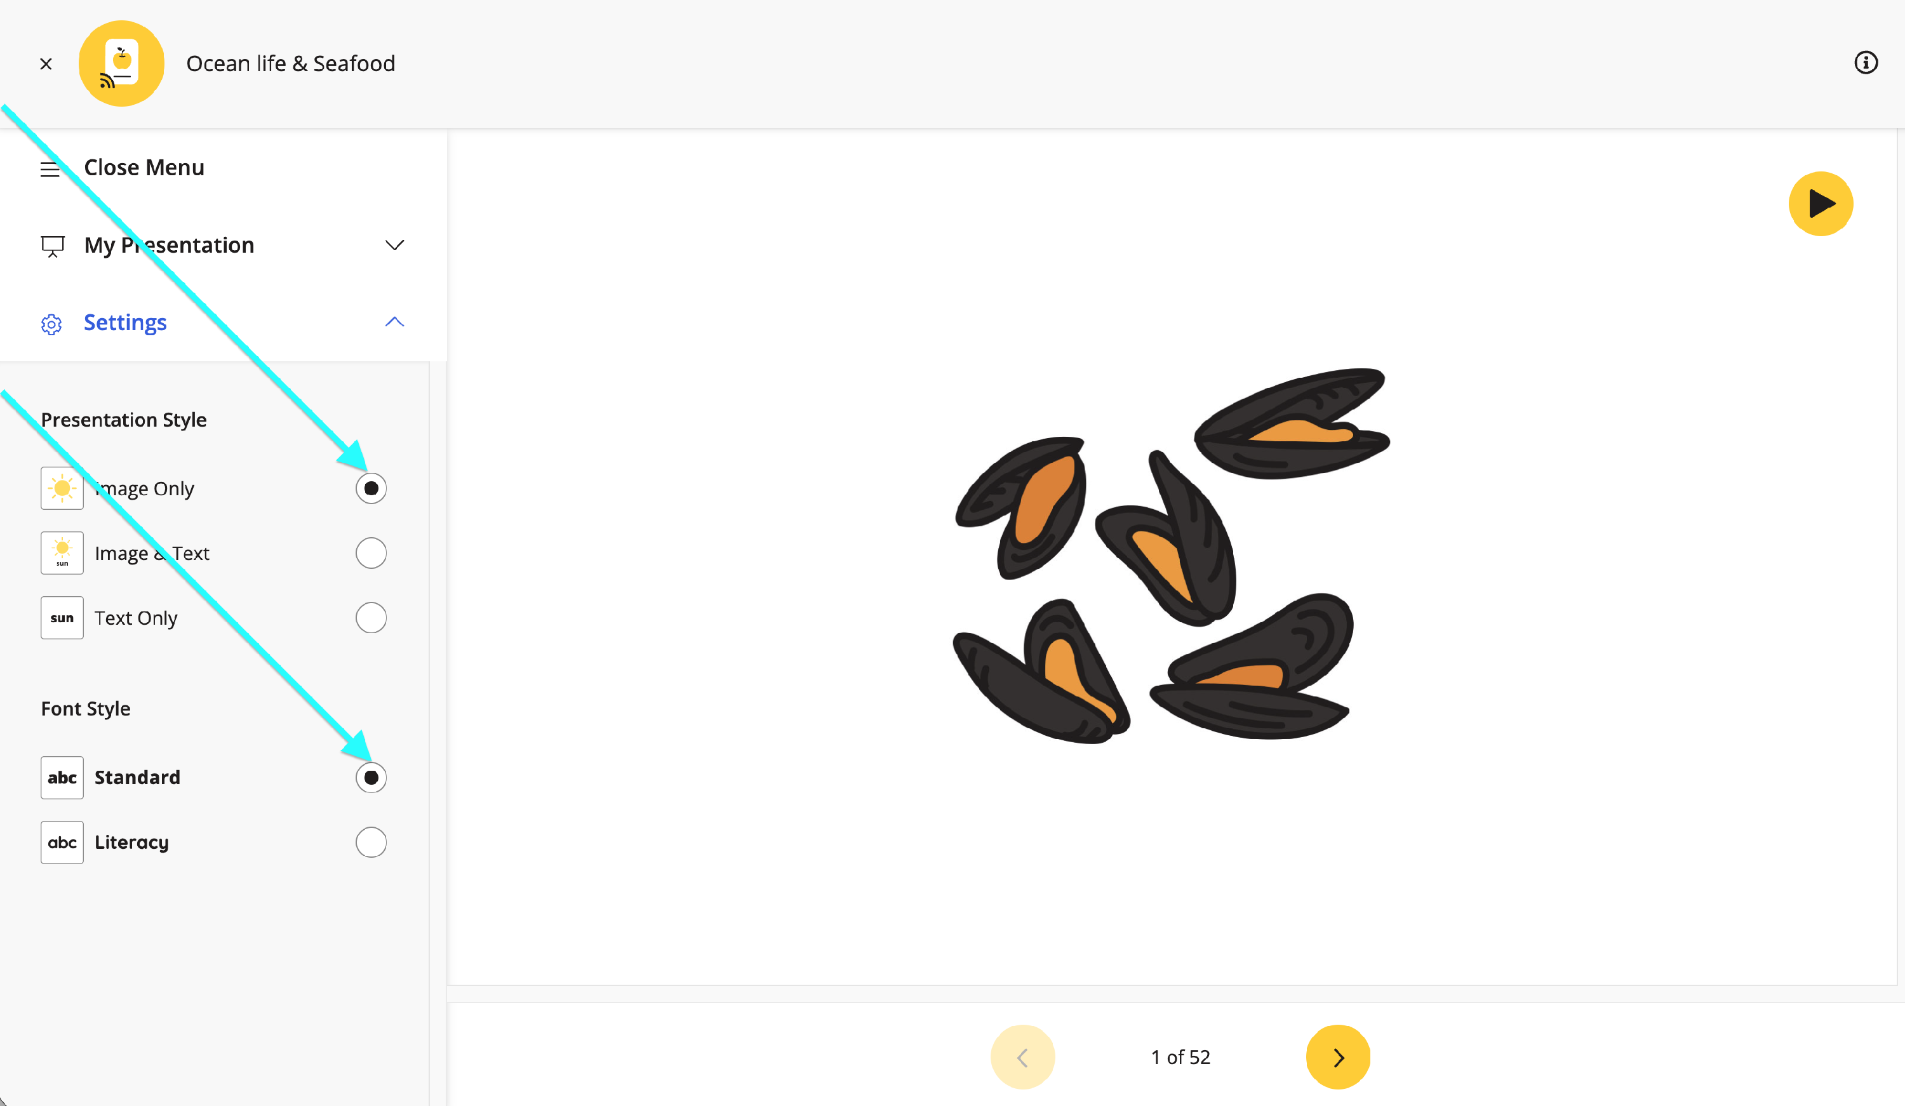Close the presentation with the X button
The height and width of the screenshot is (1106, 1905).
46,64
